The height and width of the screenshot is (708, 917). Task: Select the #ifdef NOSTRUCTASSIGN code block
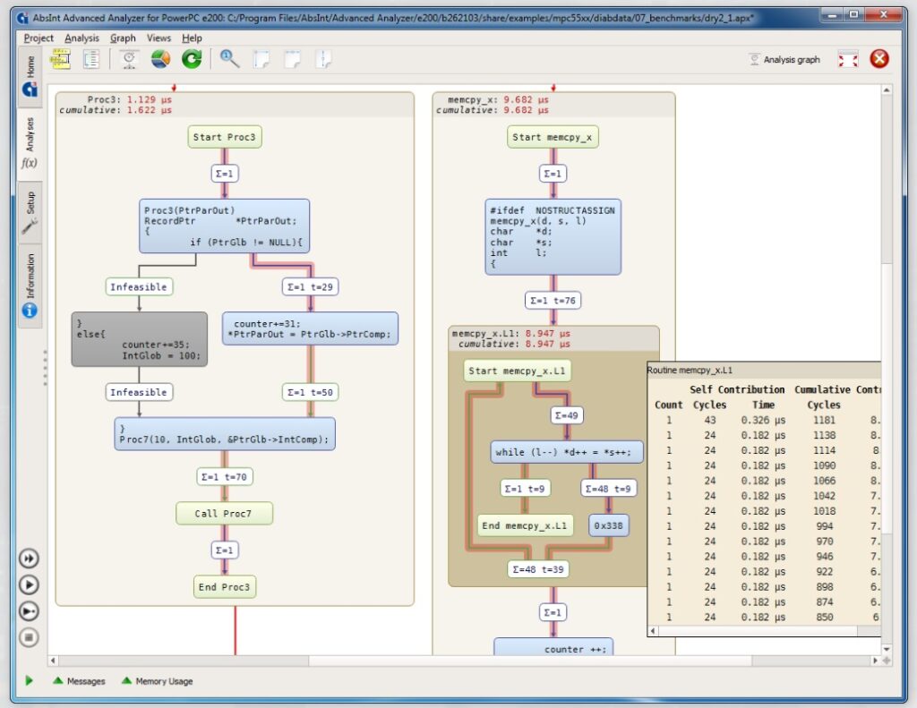553,237
